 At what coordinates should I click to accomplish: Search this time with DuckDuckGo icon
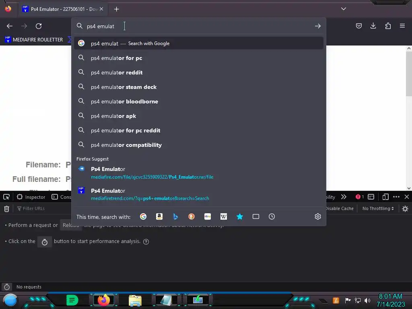coord(192,216)
